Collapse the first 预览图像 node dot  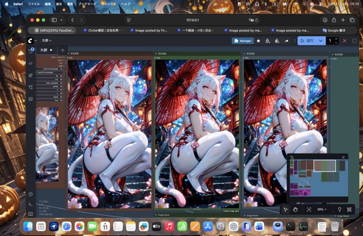click(68, 54)
